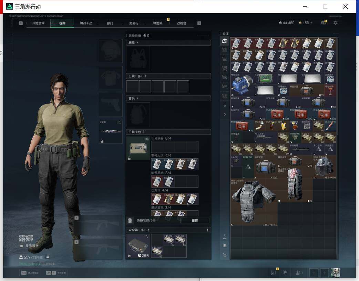Select the third warehouse box tab in sidebar

coord(225,59)
